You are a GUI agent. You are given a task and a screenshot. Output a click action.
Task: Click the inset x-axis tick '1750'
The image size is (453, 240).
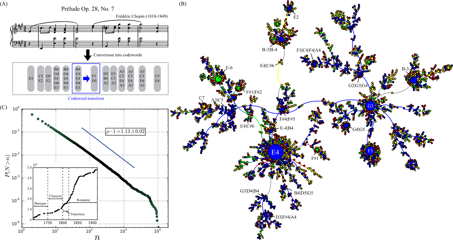pos(48,223)
